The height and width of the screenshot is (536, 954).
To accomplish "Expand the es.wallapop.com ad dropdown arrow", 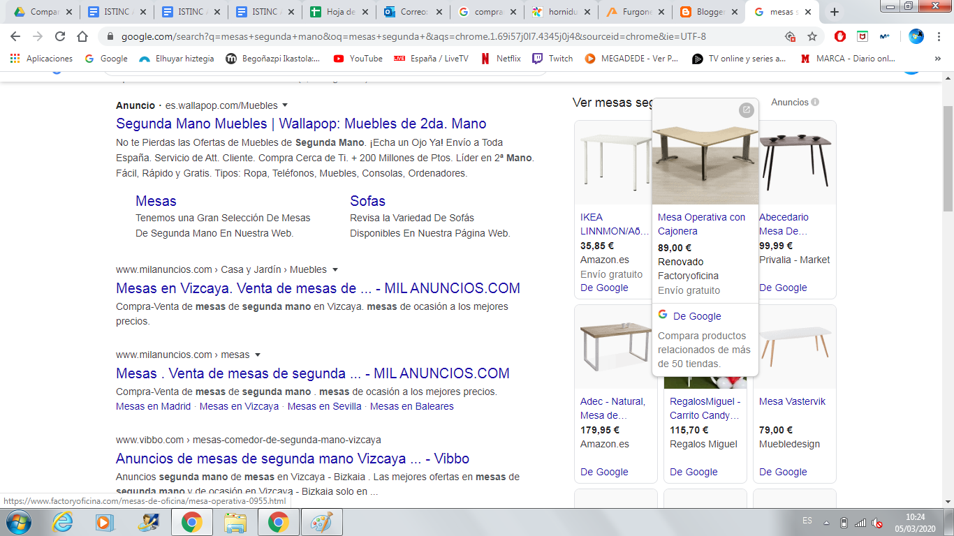I will 285,105.
